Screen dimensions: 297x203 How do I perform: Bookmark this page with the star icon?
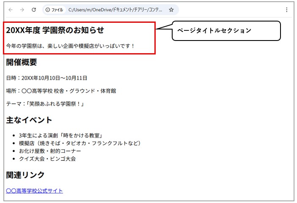171,10
